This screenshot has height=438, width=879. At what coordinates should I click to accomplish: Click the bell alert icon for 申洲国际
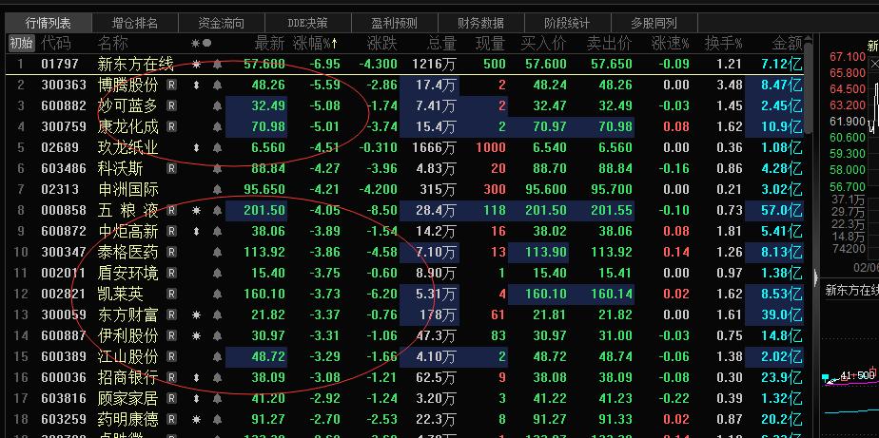[x=218, y=190]
